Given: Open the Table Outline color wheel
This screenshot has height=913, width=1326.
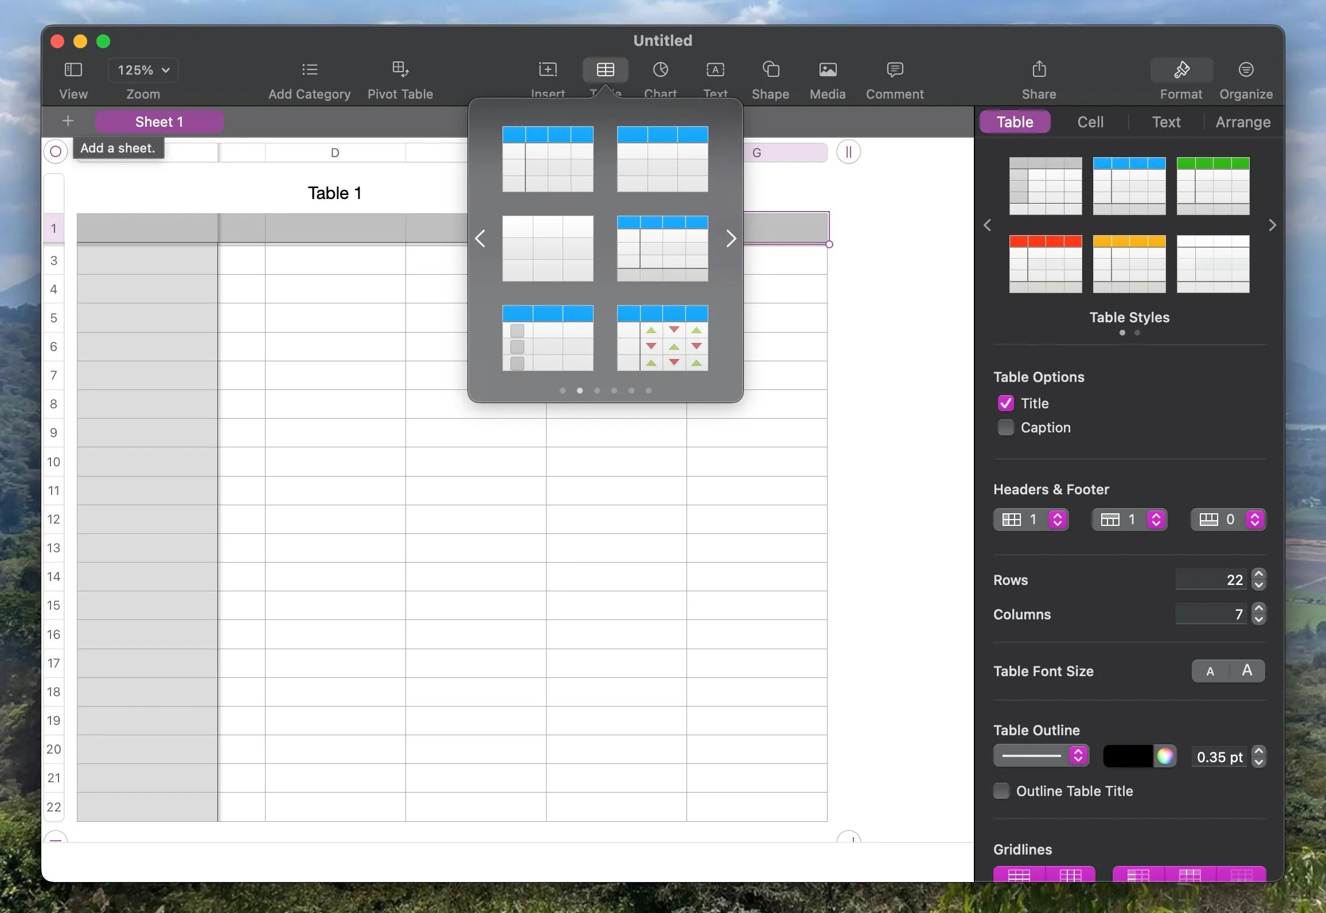Looking at the screenshot, I should coord(1164,756).
